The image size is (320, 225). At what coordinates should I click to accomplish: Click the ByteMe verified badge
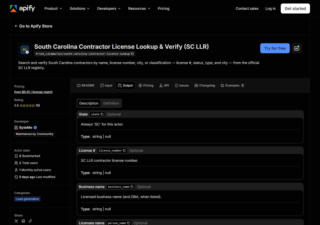coord(35,127)
